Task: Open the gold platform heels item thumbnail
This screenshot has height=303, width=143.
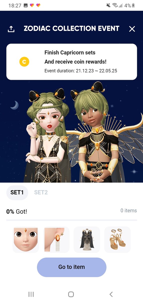Action: pyautogui.click(x=117, y=240)
